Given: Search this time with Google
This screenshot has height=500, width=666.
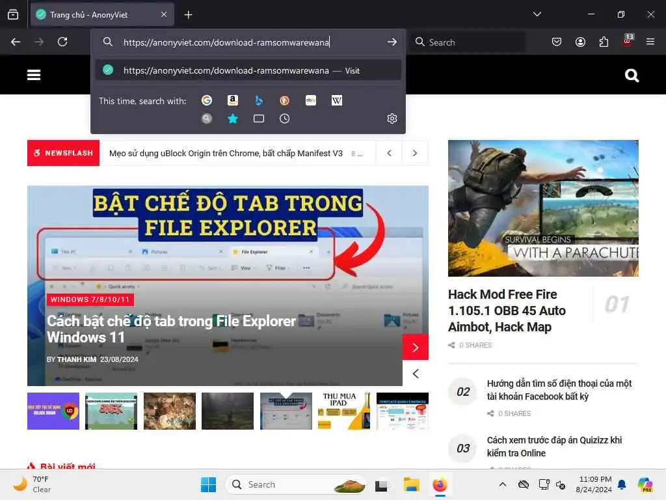Looking at the screenshot, I should (x=207, y=100).
